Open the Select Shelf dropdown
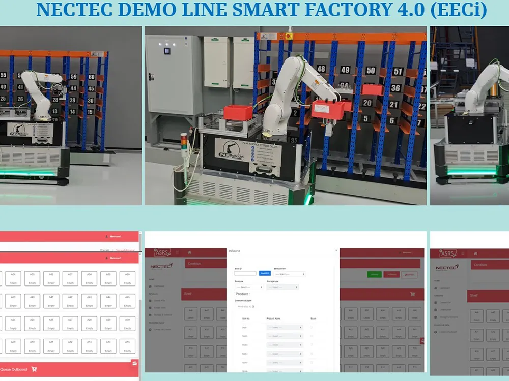This screenshot has width=509, height=381. (x=290, y=274)
